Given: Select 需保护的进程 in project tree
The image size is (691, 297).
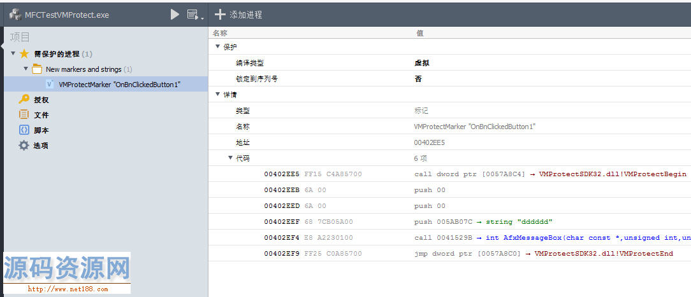Looking at the screenshot, I should pyautogui.click(x=57, y=54).
